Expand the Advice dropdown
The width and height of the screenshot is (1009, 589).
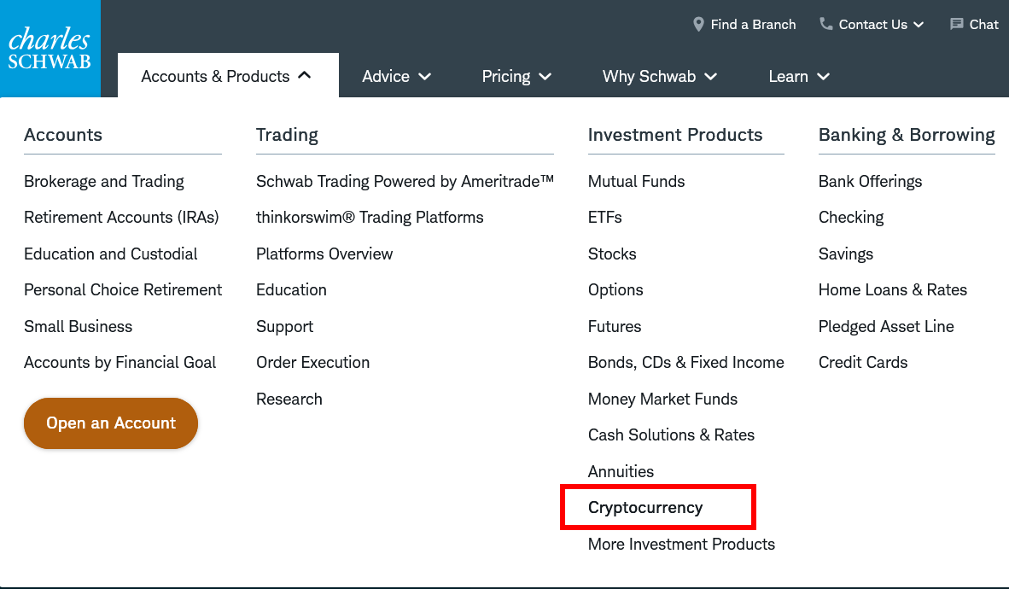point(396,77)
